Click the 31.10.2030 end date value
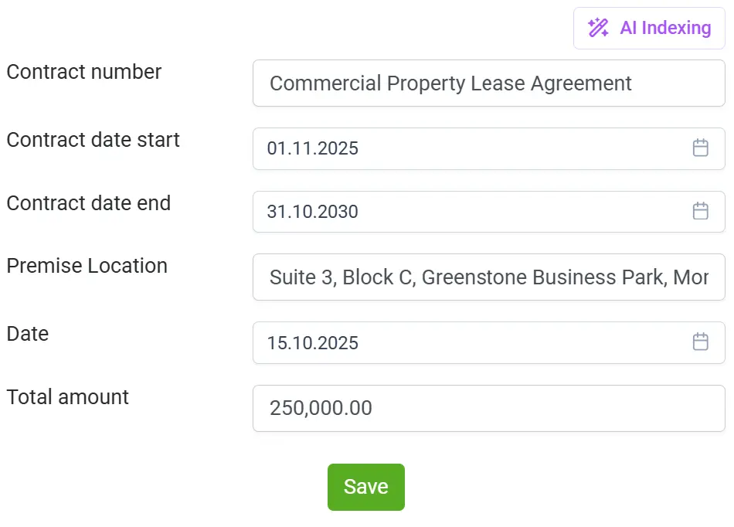734x527 pixels. pyautogui.click(x=313, y=212)
